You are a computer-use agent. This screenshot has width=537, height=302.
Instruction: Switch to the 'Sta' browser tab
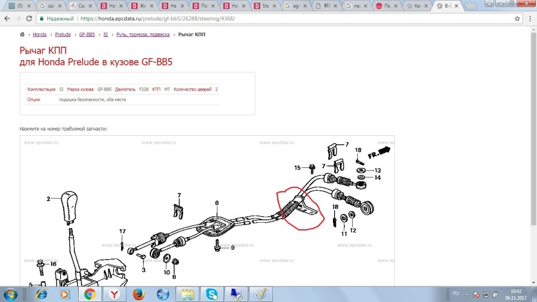click(x=264, y=6)
